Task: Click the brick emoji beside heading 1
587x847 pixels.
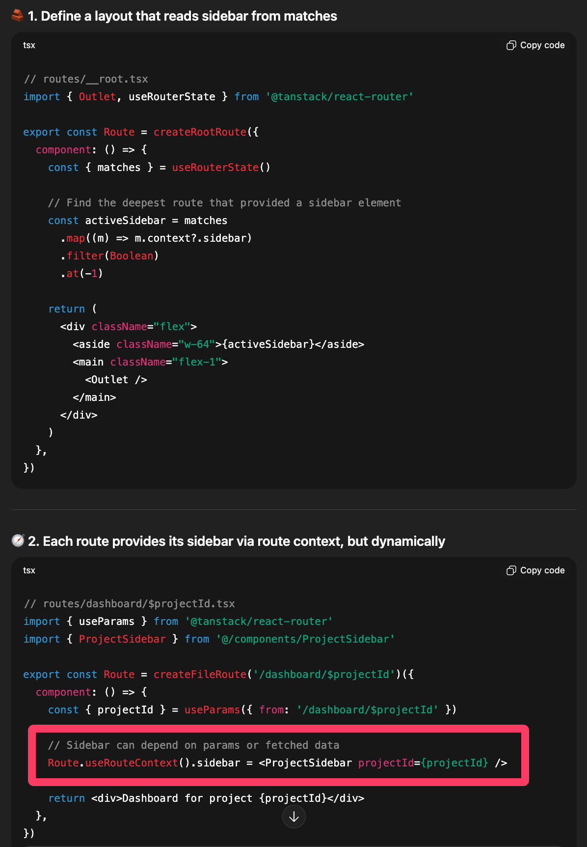Action: pyautogui.click(x=18, y=16)
